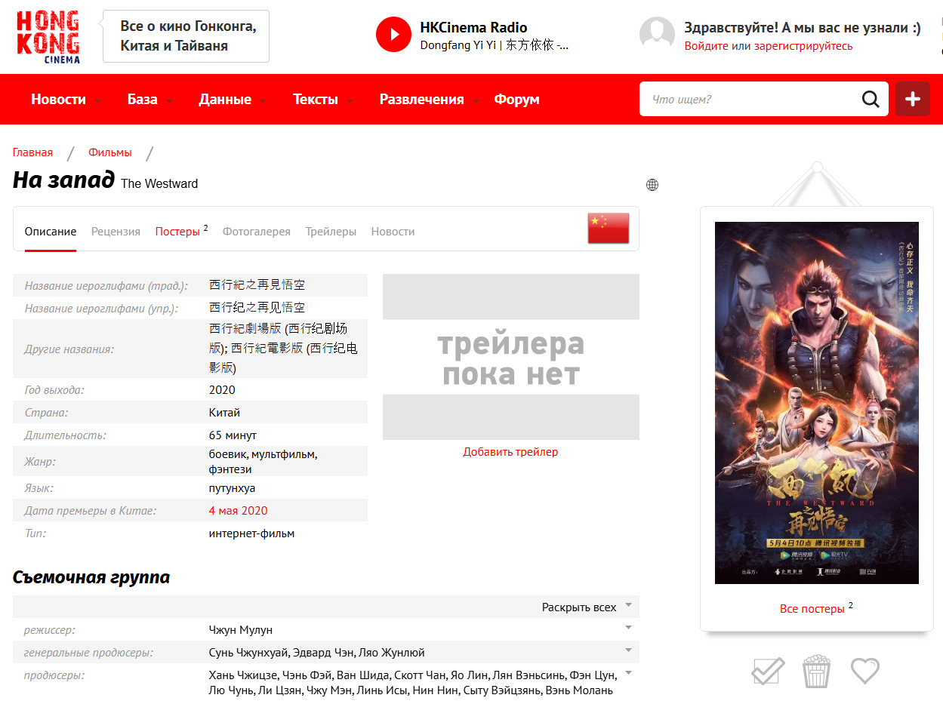Toggle the popcorn want-to-watch icon
This screenshot has width=943, height=701.
pyautogui.click(x=816, y=671)
